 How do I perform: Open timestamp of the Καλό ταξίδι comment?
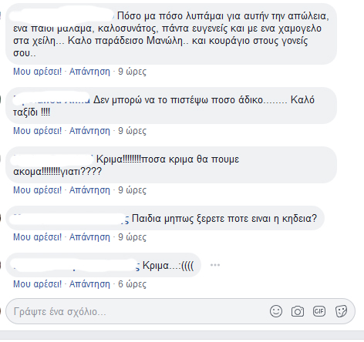pyautogui.click(x=132, y=131)
